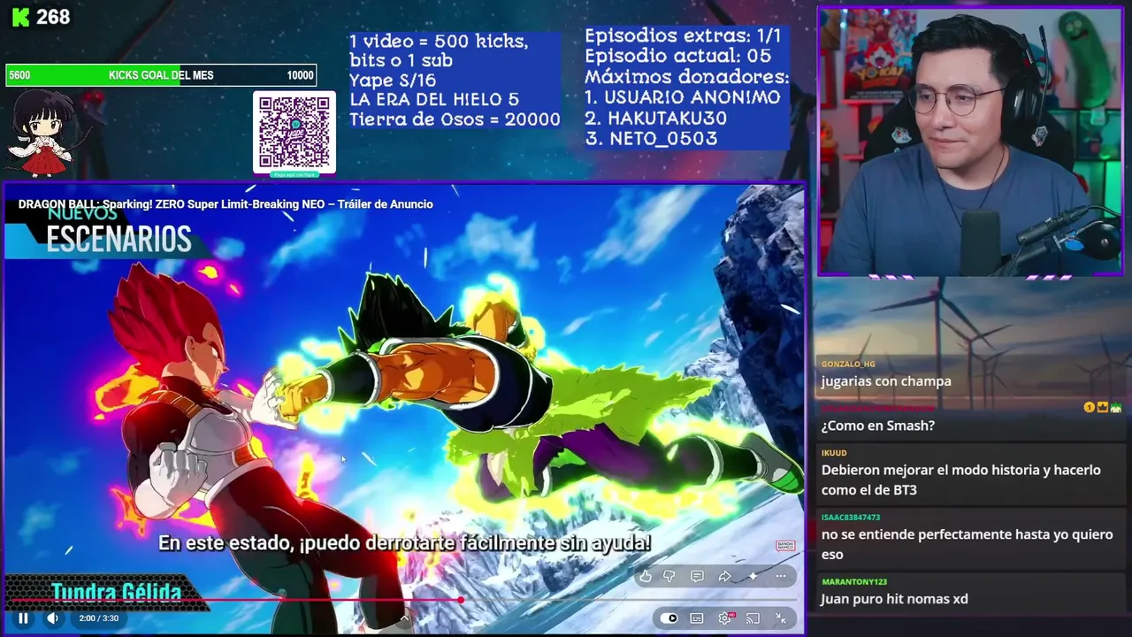Click the Yape QR code image
This screenshot has height=637, width=1132.
[x=294, y=133]
